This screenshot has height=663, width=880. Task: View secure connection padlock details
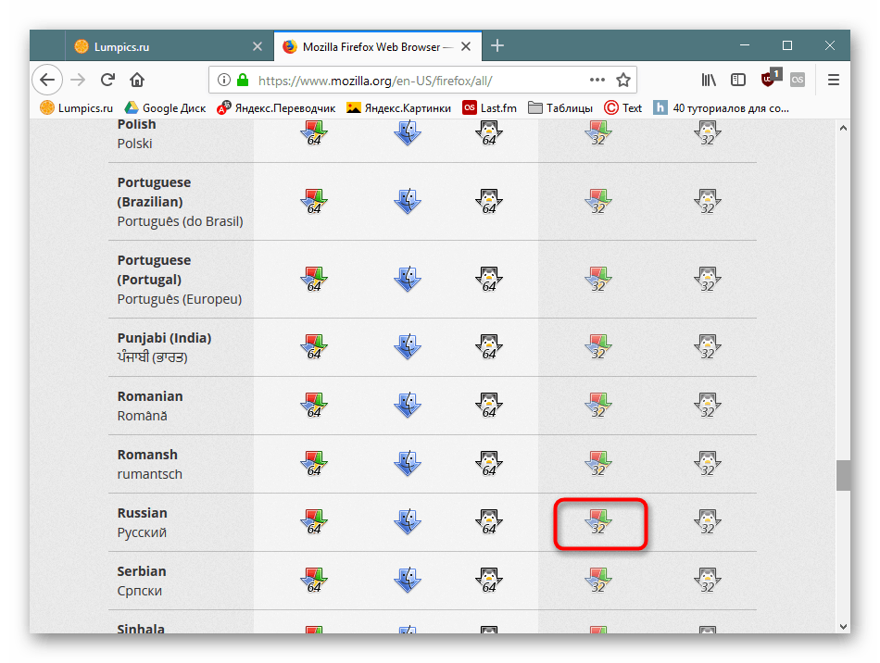[243, 80]
